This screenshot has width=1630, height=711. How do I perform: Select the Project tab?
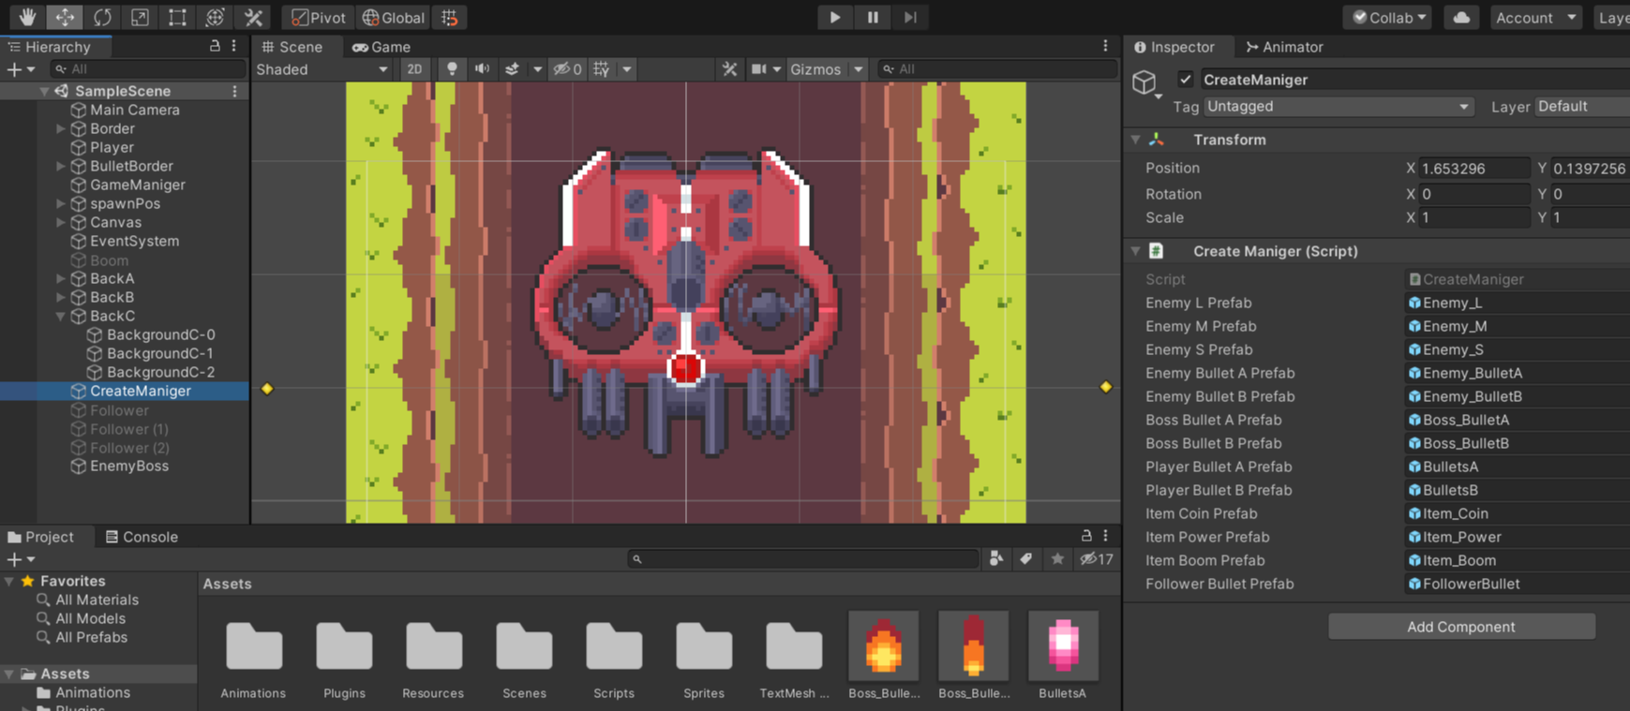point(40,537)
